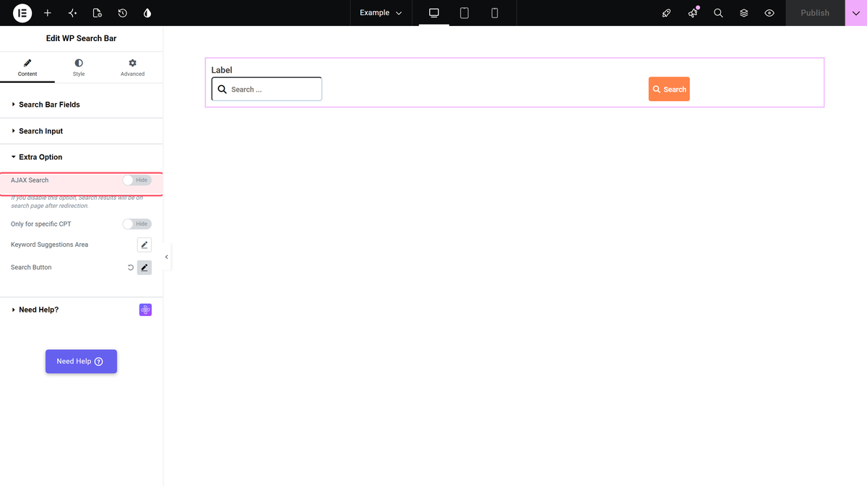Open the finder search icon
Image resolution: width=867 pixels, height=487 pixels.
718,13
